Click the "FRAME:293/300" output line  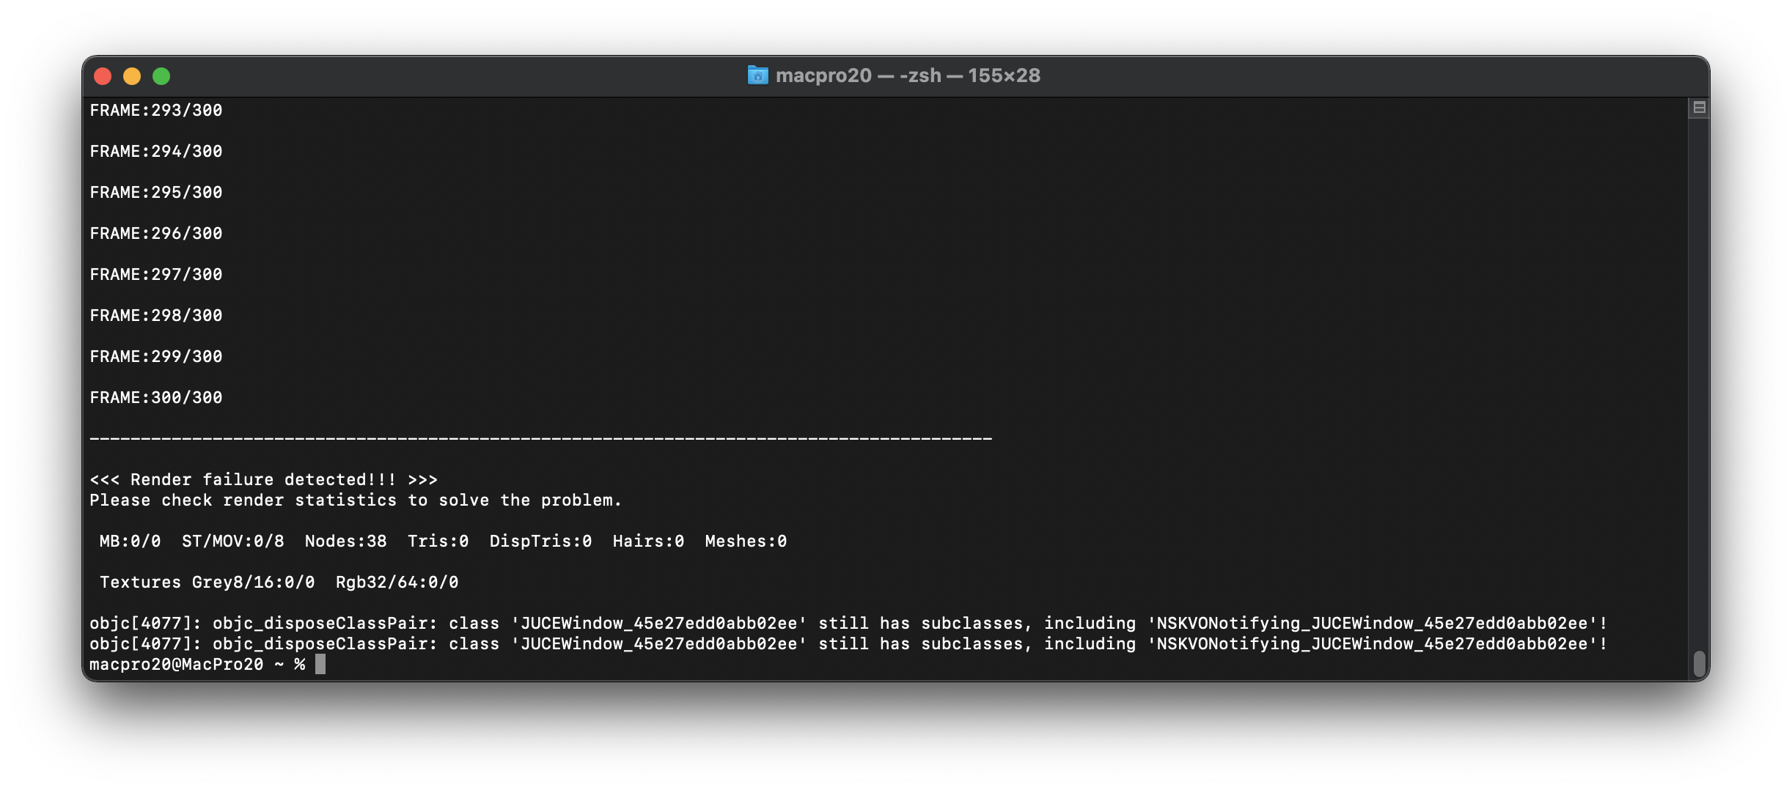[156, 111]
